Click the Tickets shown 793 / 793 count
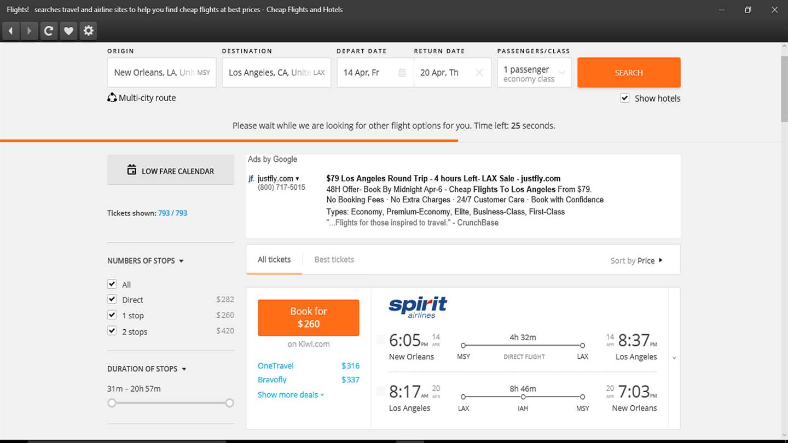Viewport: 788px width, 443px height. pos(172,213)
